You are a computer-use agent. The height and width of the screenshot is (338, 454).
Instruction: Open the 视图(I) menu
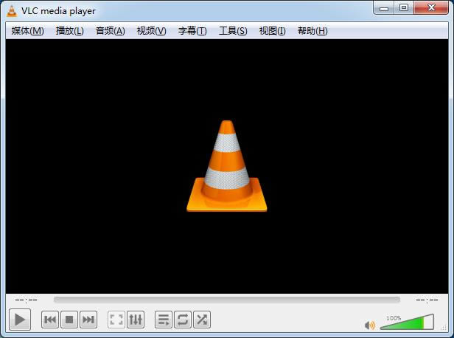273,31
